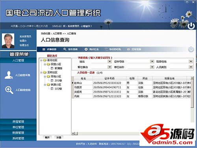Click into the 证件号码 search field
197x148 pixels.
coord(139,62)
